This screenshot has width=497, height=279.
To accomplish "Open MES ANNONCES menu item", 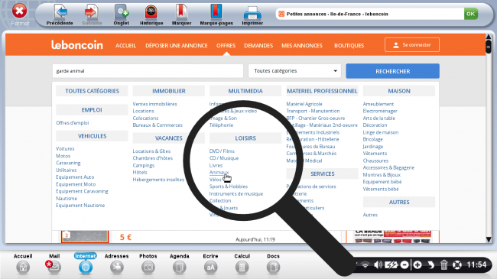I will pyautogui.click(x=302, y=46).
